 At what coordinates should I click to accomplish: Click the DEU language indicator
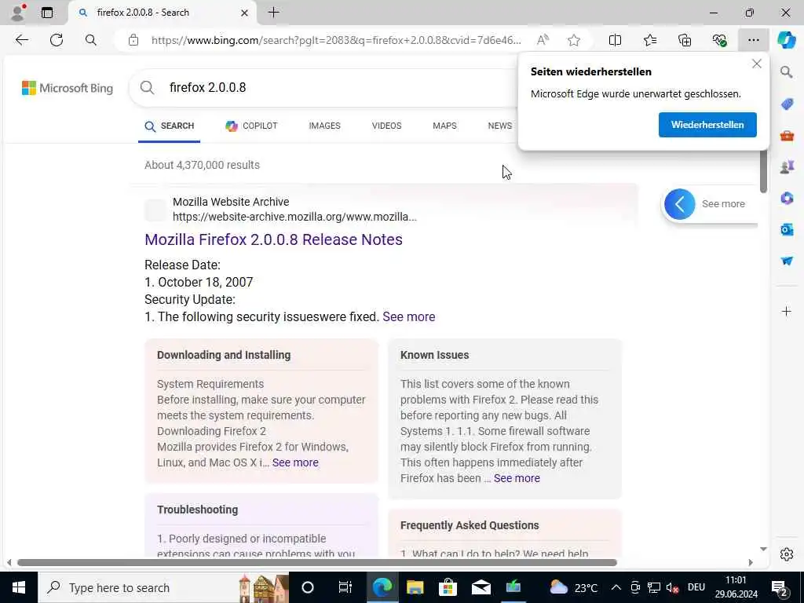696,587
